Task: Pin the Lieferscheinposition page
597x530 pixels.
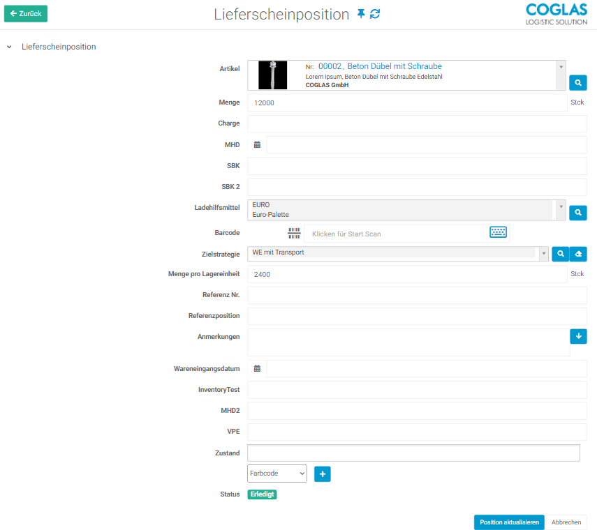Action: click(361, 14)
